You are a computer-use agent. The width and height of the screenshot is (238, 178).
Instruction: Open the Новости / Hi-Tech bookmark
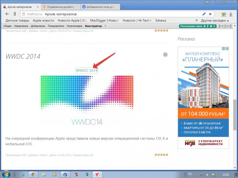137,21
